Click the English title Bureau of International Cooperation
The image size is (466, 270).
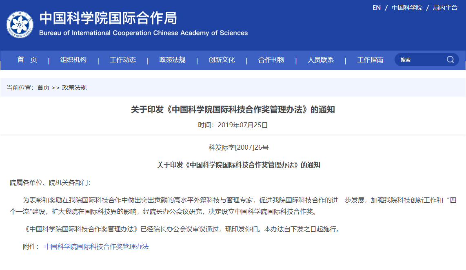[144, 33]
